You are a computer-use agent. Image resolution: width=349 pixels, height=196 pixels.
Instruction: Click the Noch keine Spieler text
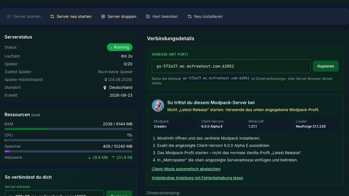(115, 72)
